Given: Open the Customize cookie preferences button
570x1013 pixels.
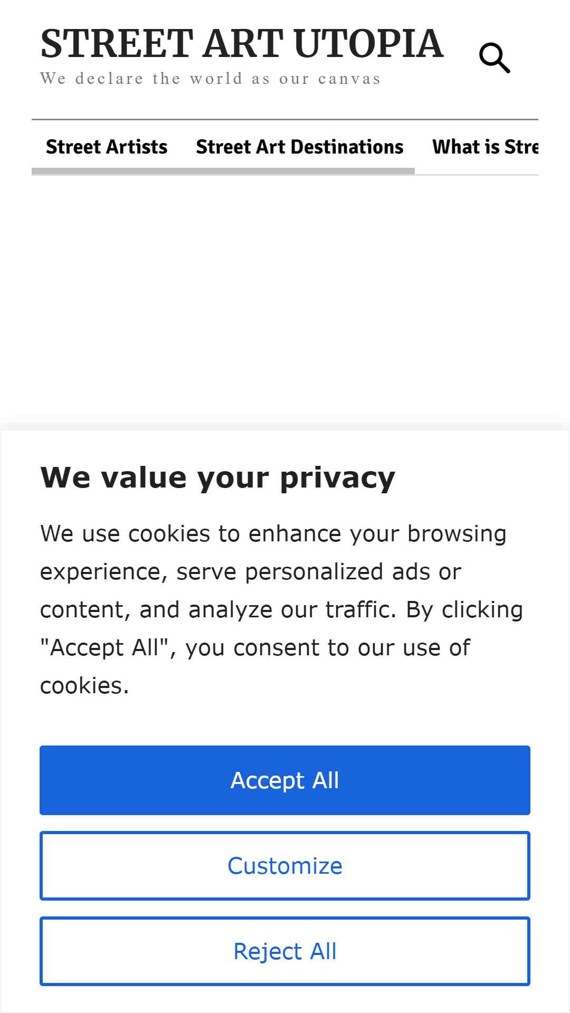Looking at the screenshot, I should (x=285, y=866).
